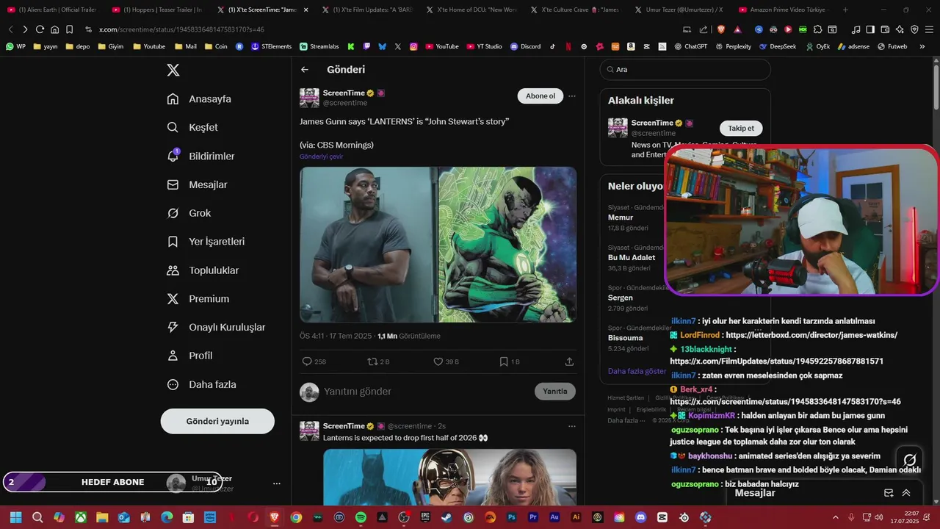Open the Discord bookmark
Screen dimensions: 940x529
pyautogui.click(x=526, y=46)
